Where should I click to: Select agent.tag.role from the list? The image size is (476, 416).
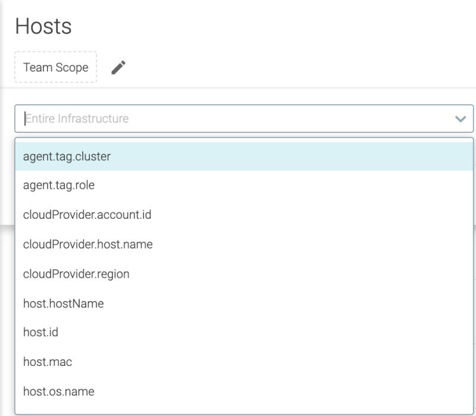[58, 185]
